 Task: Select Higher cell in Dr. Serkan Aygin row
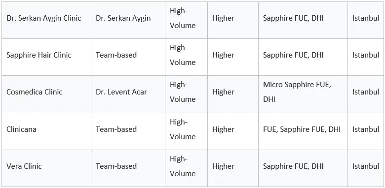[x=233, y=20]
